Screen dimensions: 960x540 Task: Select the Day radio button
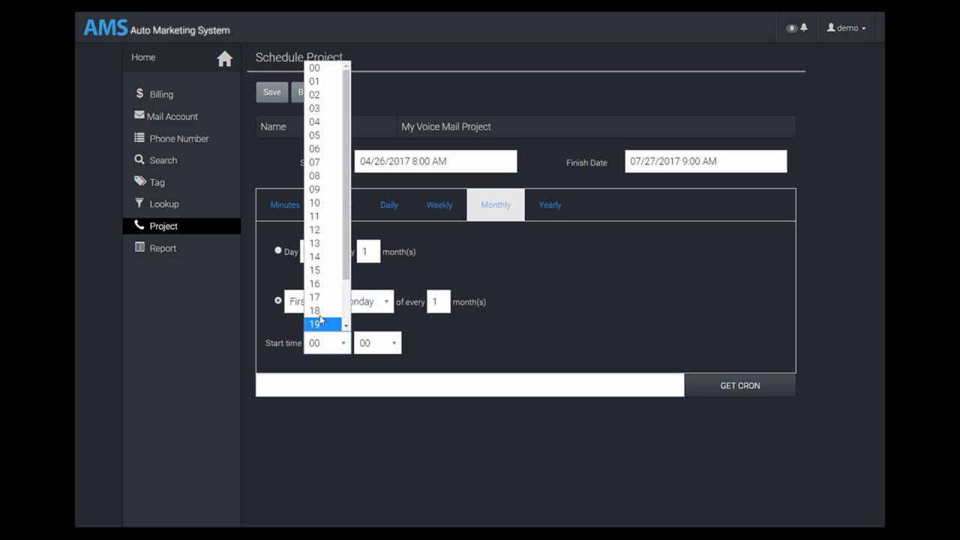click(278, 250)
